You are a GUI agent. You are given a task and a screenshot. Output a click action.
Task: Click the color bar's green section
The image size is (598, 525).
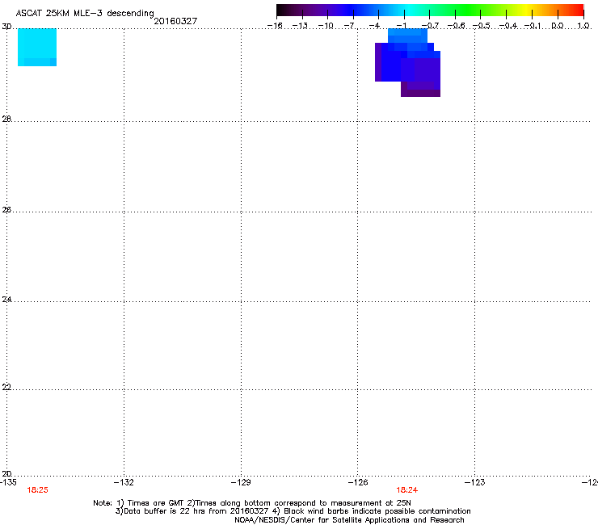(468, 10)
